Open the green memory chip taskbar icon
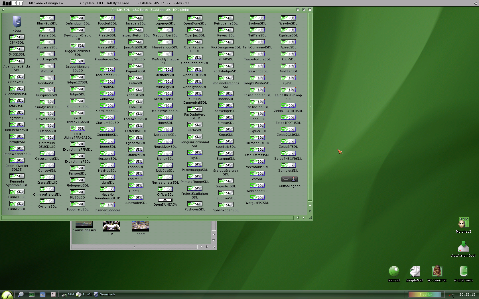The width and height of the screenshot is (479, 299). coord(32,294)
